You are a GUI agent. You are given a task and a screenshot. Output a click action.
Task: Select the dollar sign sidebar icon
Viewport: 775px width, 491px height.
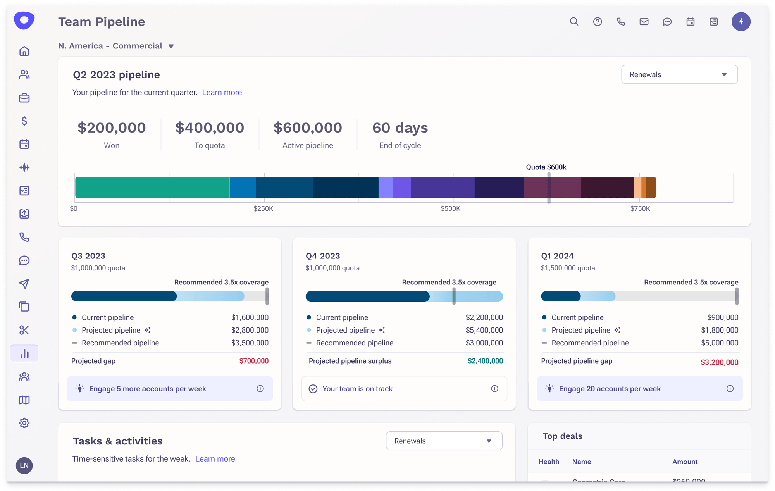(x=24, y=121)
